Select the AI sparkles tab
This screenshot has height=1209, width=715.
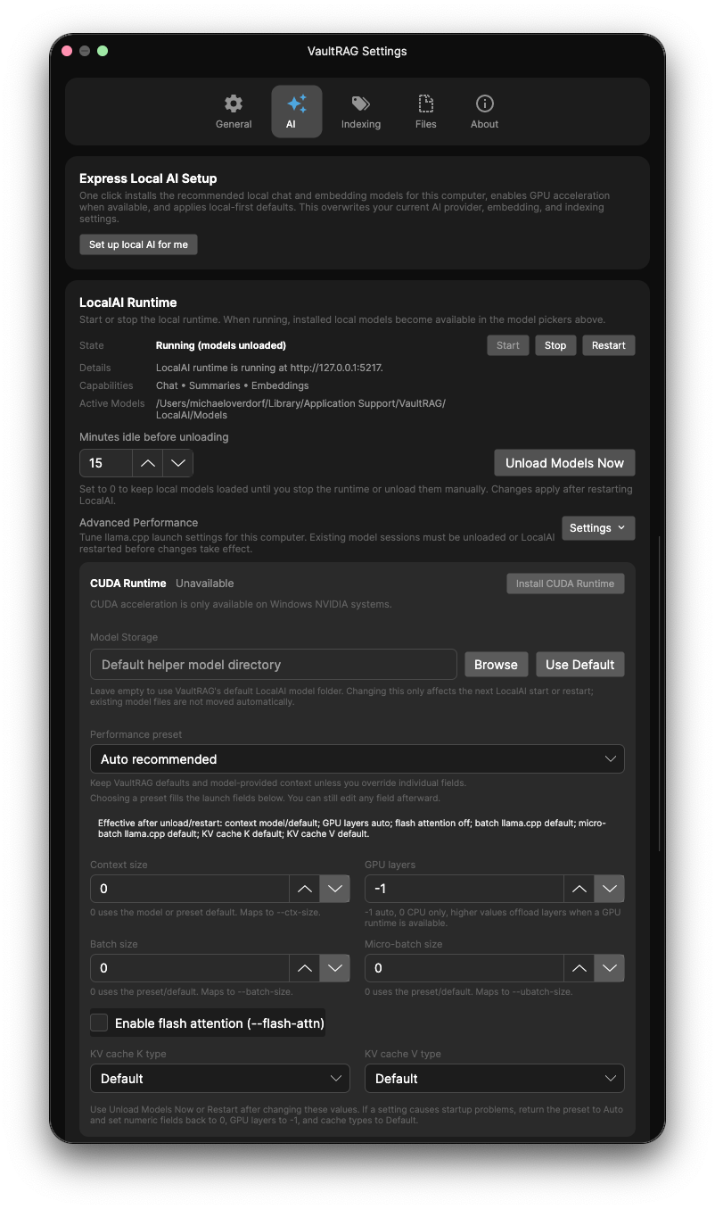[x=296, y=112]
